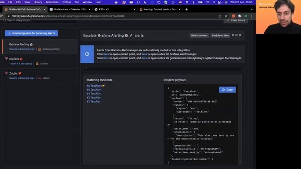Click the trash delete icon in integration header
The width and height of the screenshot is (301, 169).
(240, 35)
